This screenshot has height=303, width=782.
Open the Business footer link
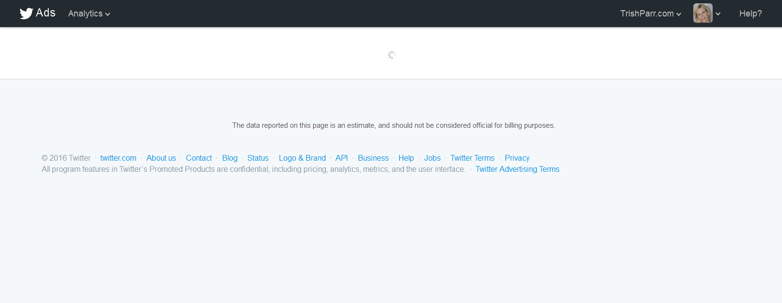point(373,158)
